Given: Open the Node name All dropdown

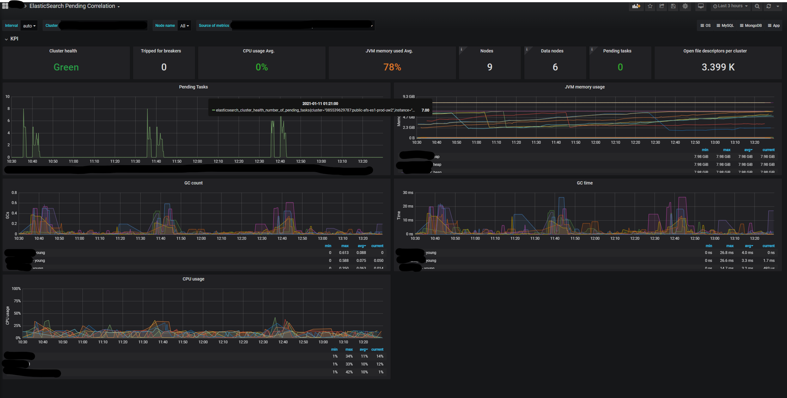Looking at the screenshot, I should (184, 26).
